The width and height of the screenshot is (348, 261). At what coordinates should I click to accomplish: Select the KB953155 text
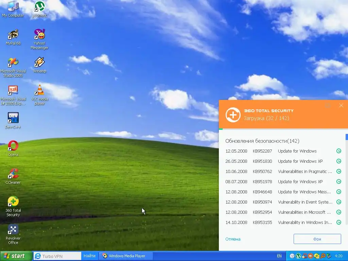pyautogui.click(x=262, y=222)
